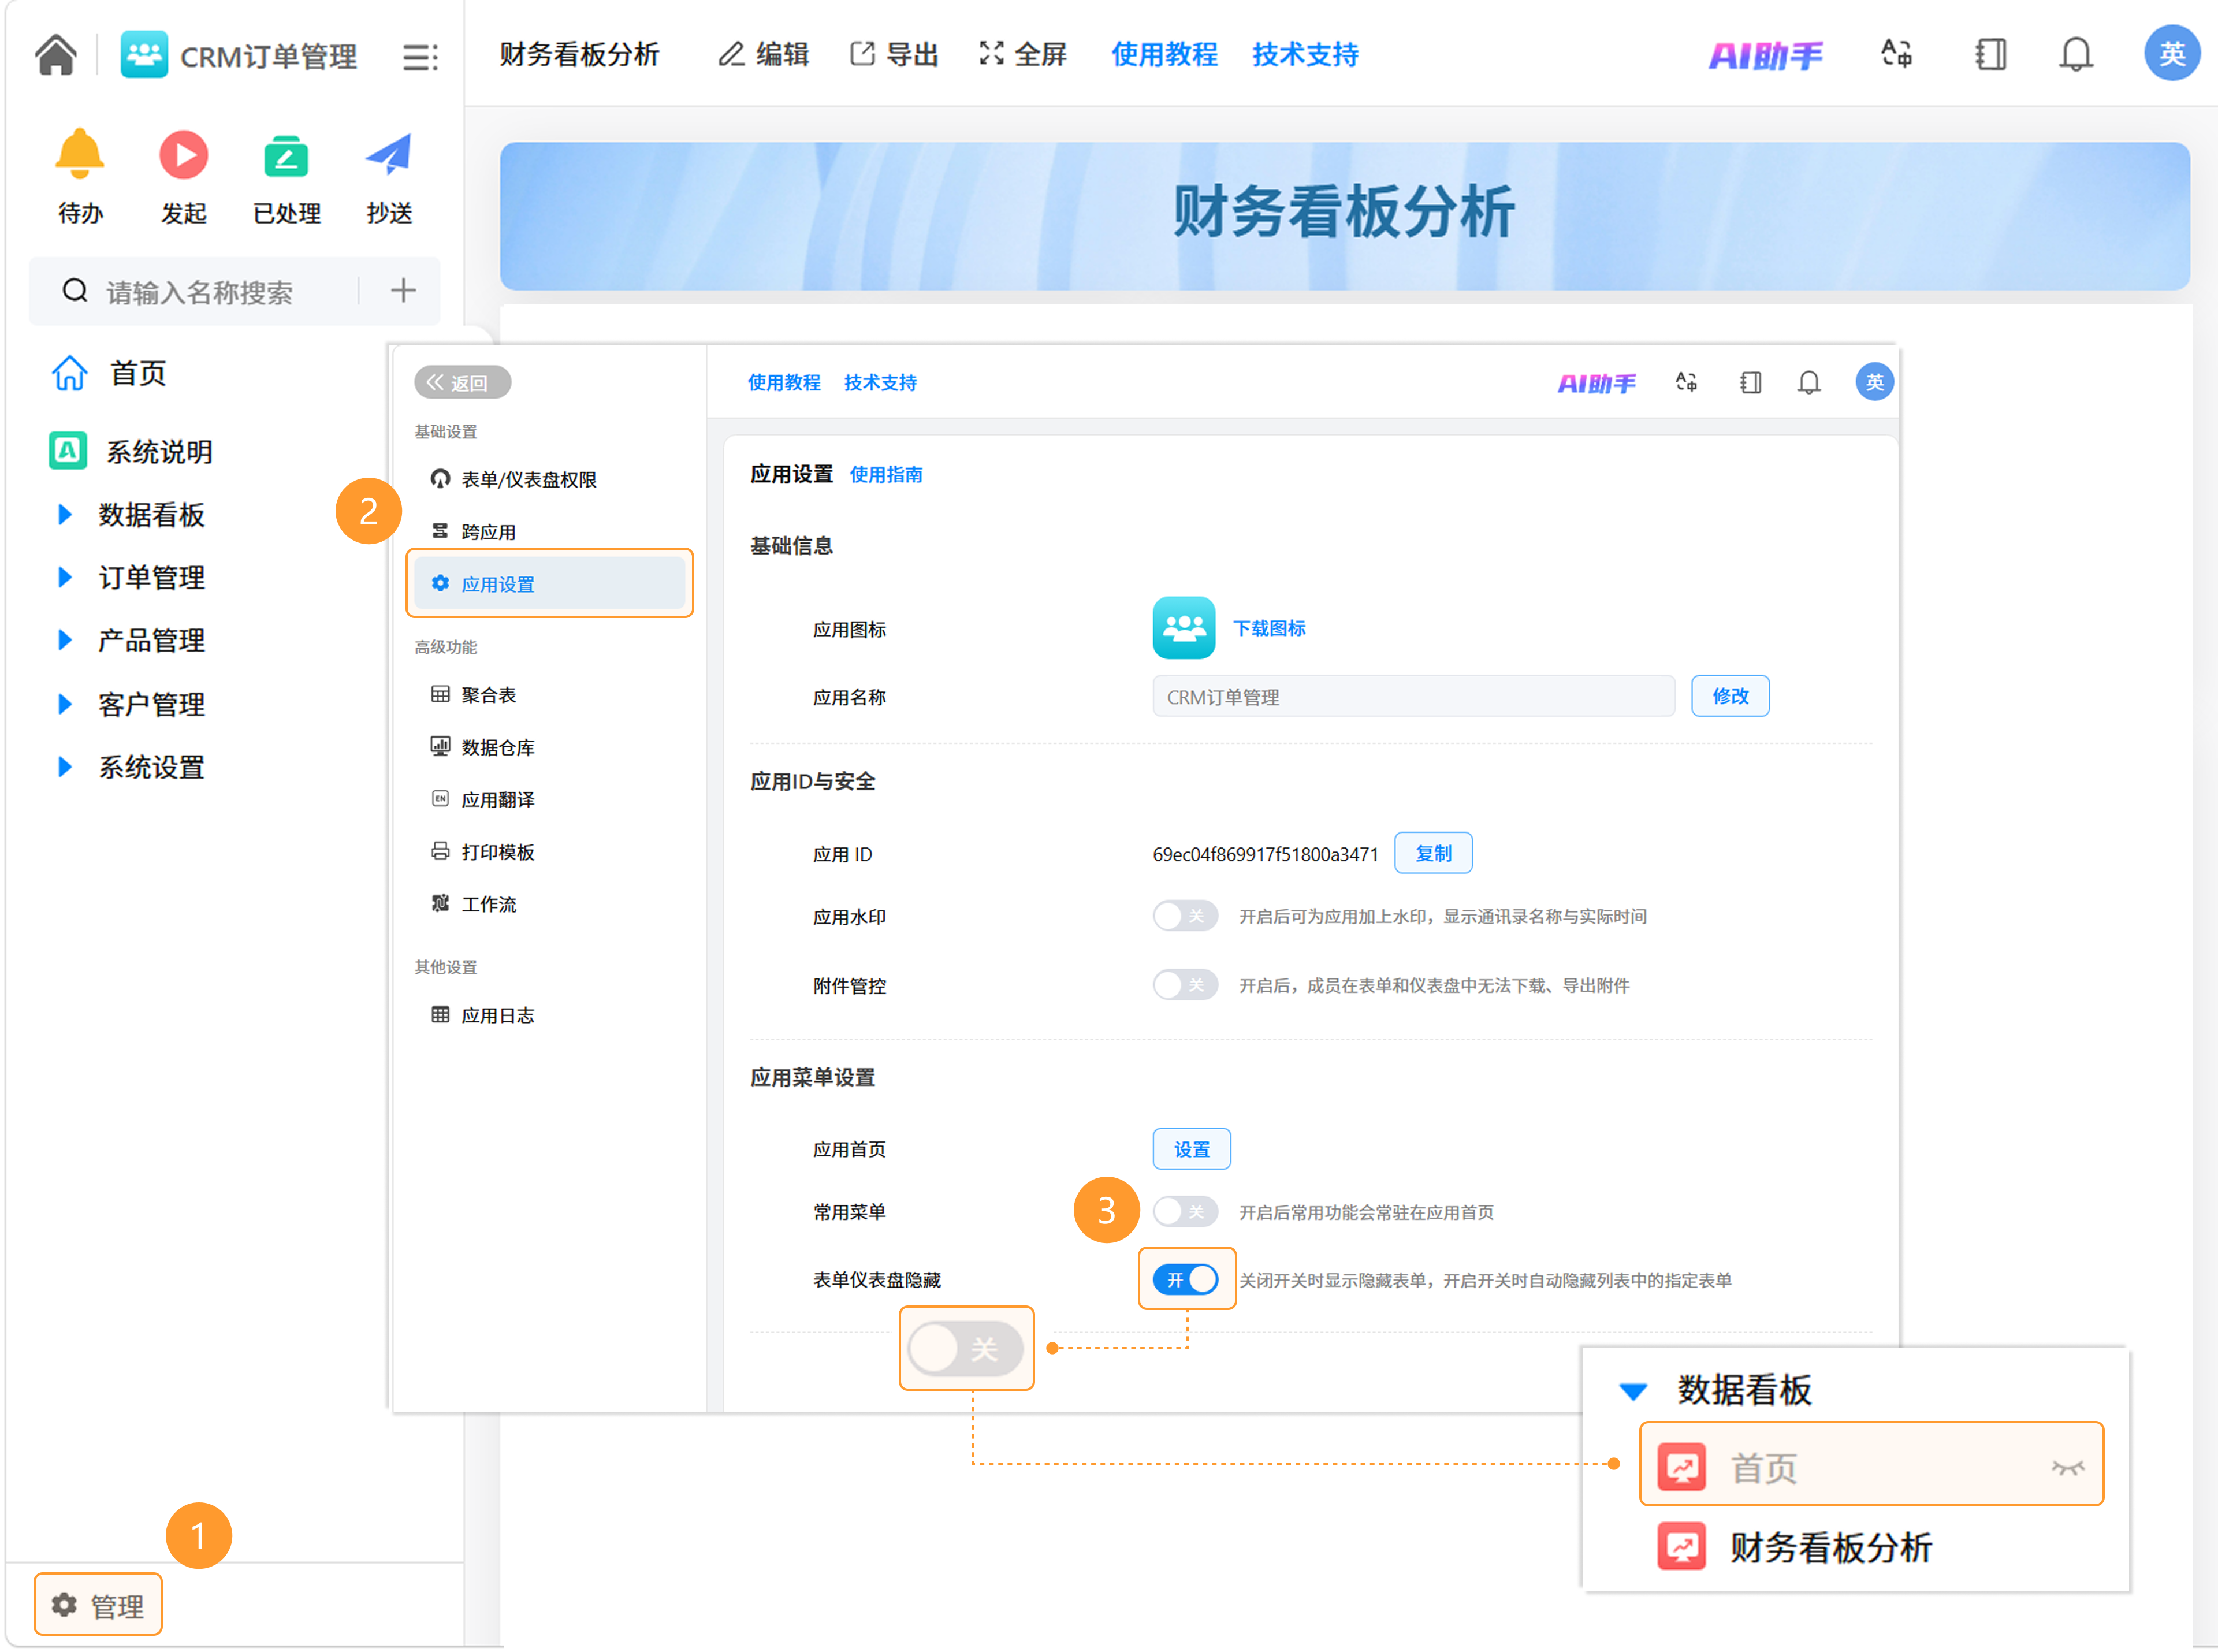
Task: Turn off 表单仪表盘隐藏 switch
Action: tap(1185, 1280)
